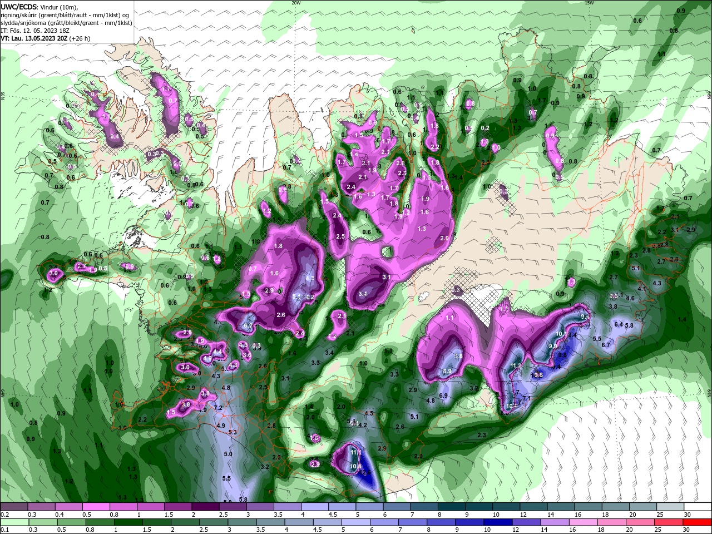This screenshot has width=712, height=534.
Task: Click the pink 16 swatch in bottom legend row
Action: pyautogui.click(x=582, y=522)
